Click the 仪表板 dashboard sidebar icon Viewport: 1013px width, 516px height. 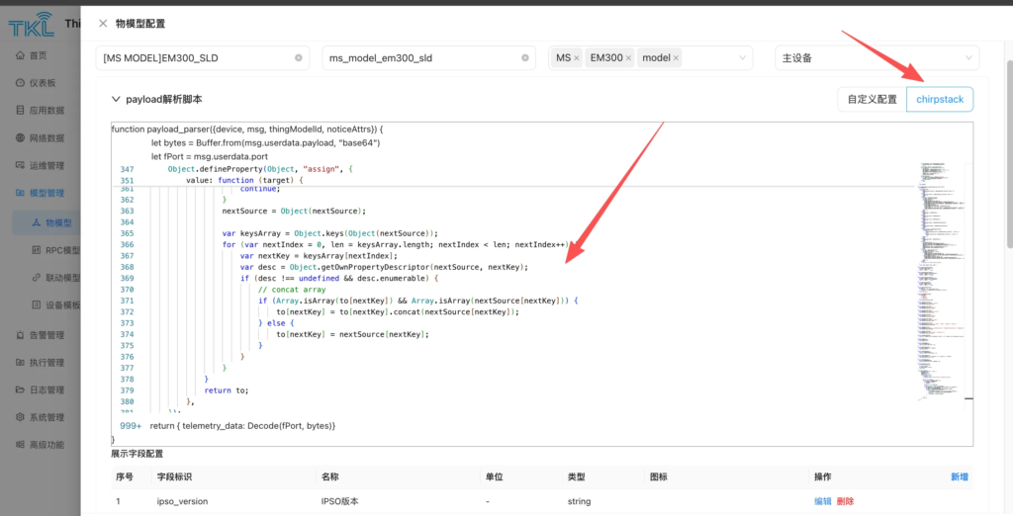(21, 83)
